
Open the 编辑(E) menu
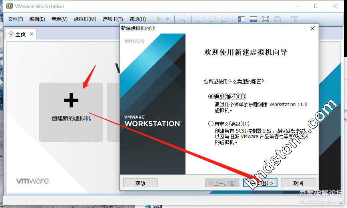37,19
